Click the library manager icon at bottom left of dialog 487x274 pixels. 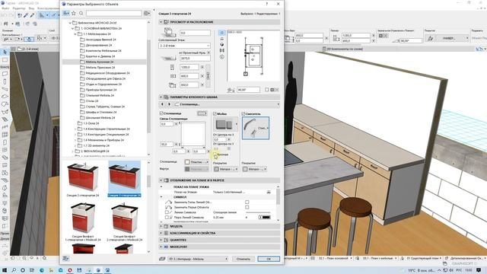coord(65,259)
